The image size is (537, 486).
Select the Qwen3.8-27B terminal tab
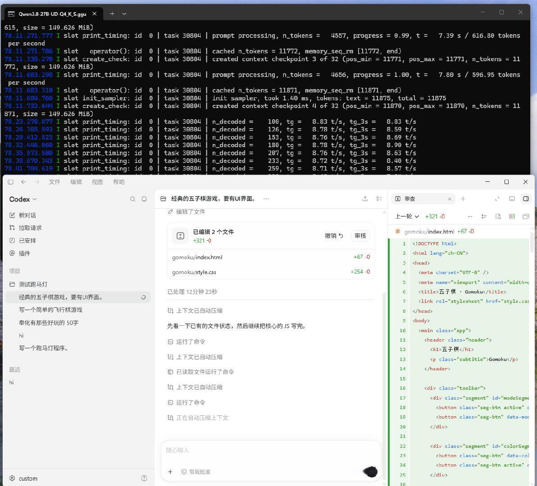tap(53, 14)
